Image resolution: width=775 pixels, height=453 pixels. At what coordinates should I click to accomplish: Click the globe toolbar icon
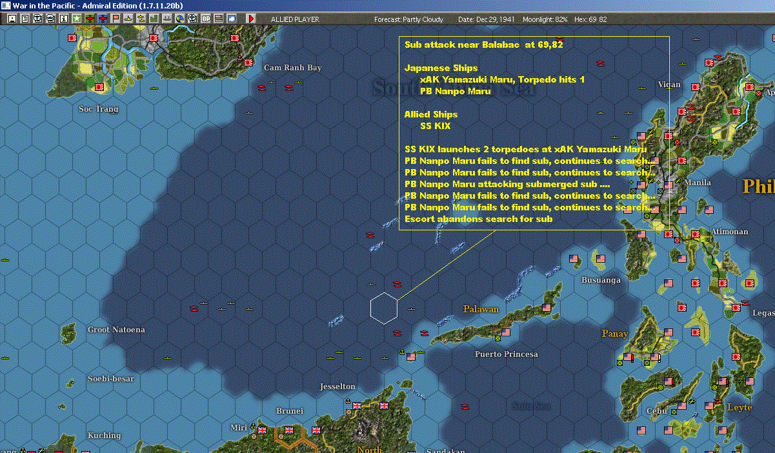180,19
